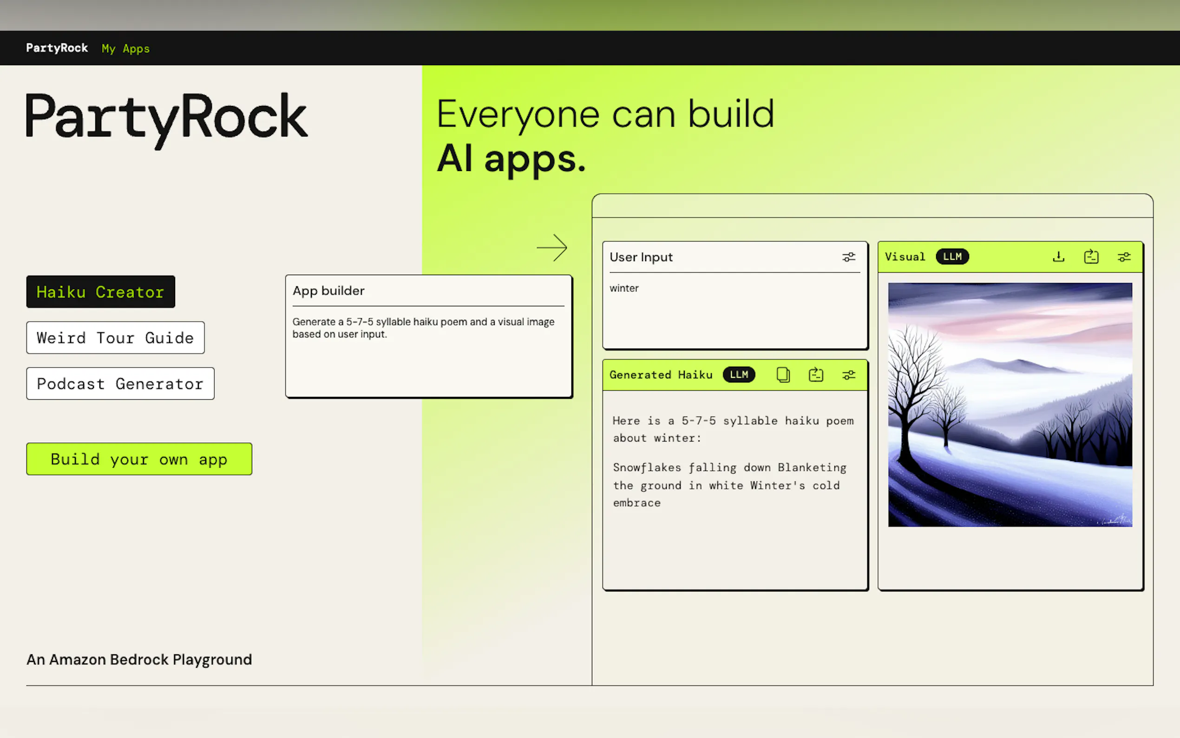Open My Apps in top navigation
Image resolution: width=1180 pixels, height=738 pixels.
click(125, 48)
